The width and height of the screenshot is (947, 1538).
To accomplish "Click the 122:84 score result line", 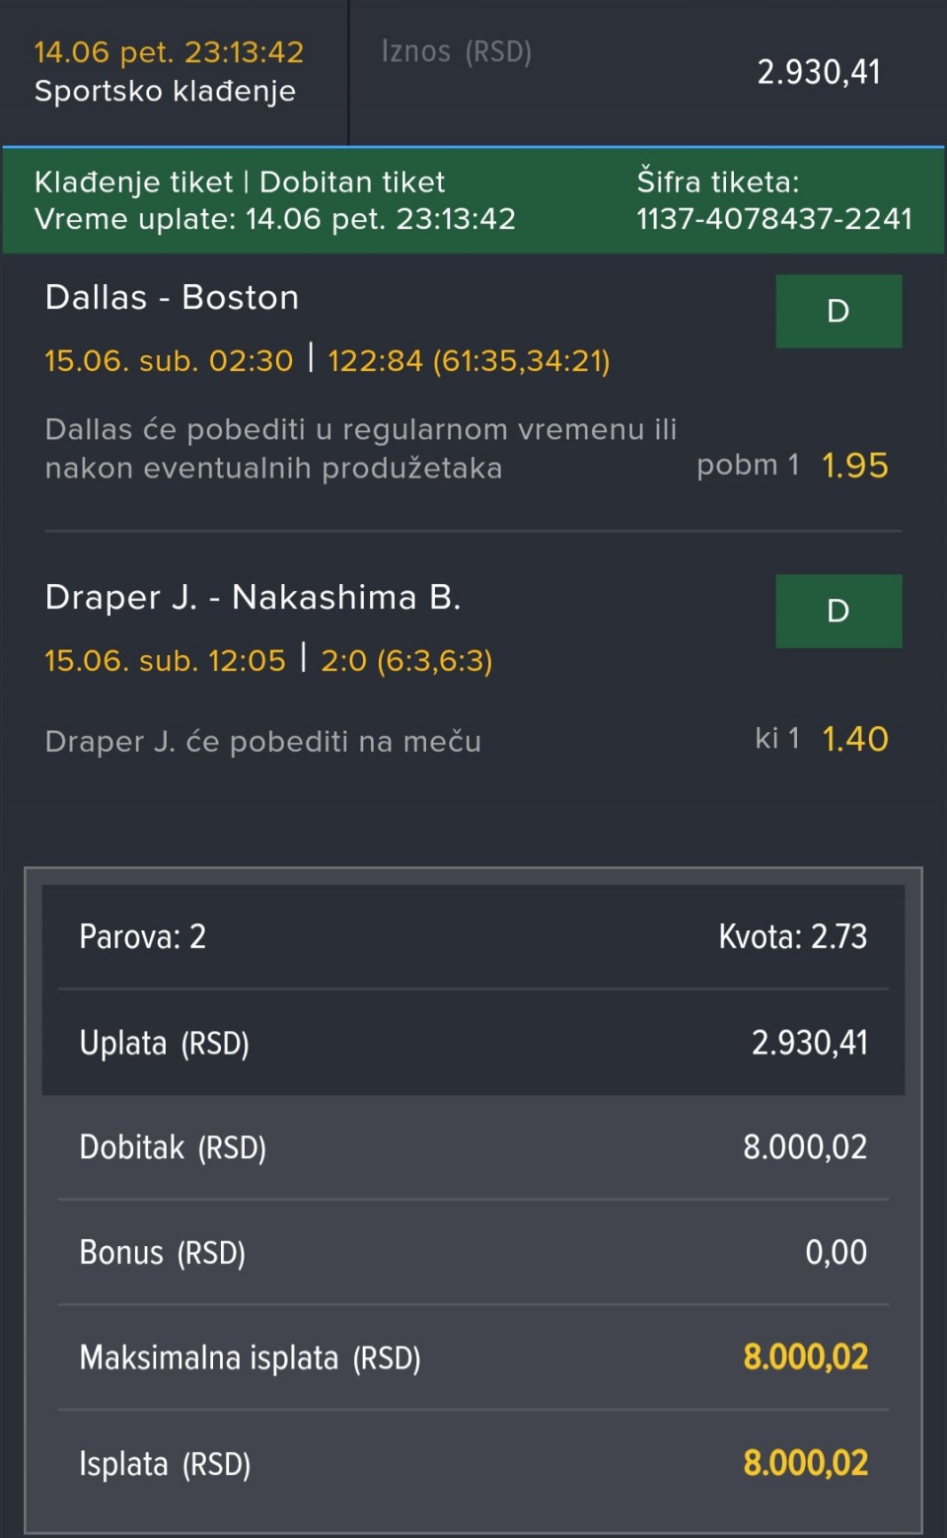I will click(469, 361).
